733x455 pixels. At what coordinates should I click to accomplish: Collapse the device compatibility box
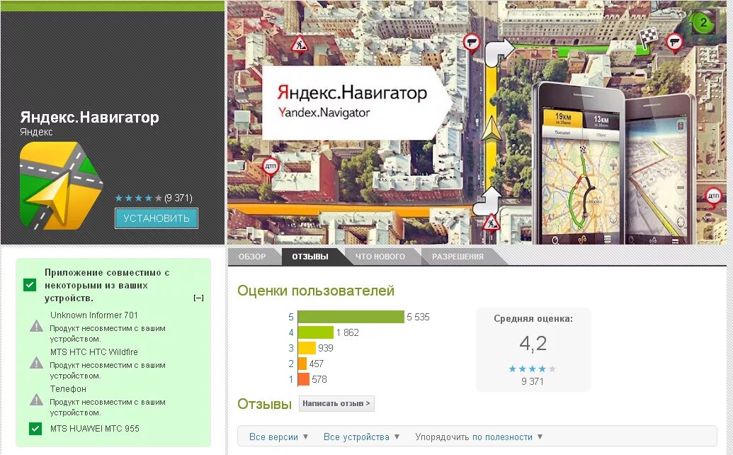[x=199, y=298]
